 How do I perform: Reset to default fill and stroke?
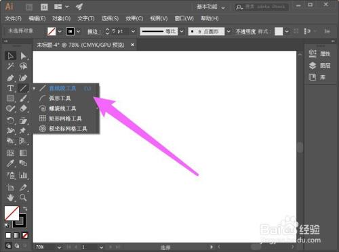click(x=7, y=225)
